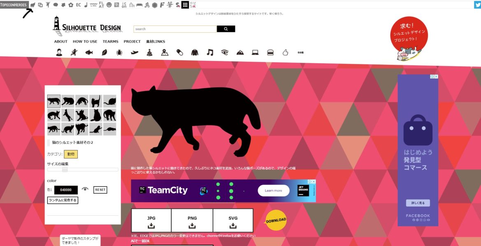Open the TEARMS menu item
This screenshot has width=481, height=246.
(x=110, y=41)
